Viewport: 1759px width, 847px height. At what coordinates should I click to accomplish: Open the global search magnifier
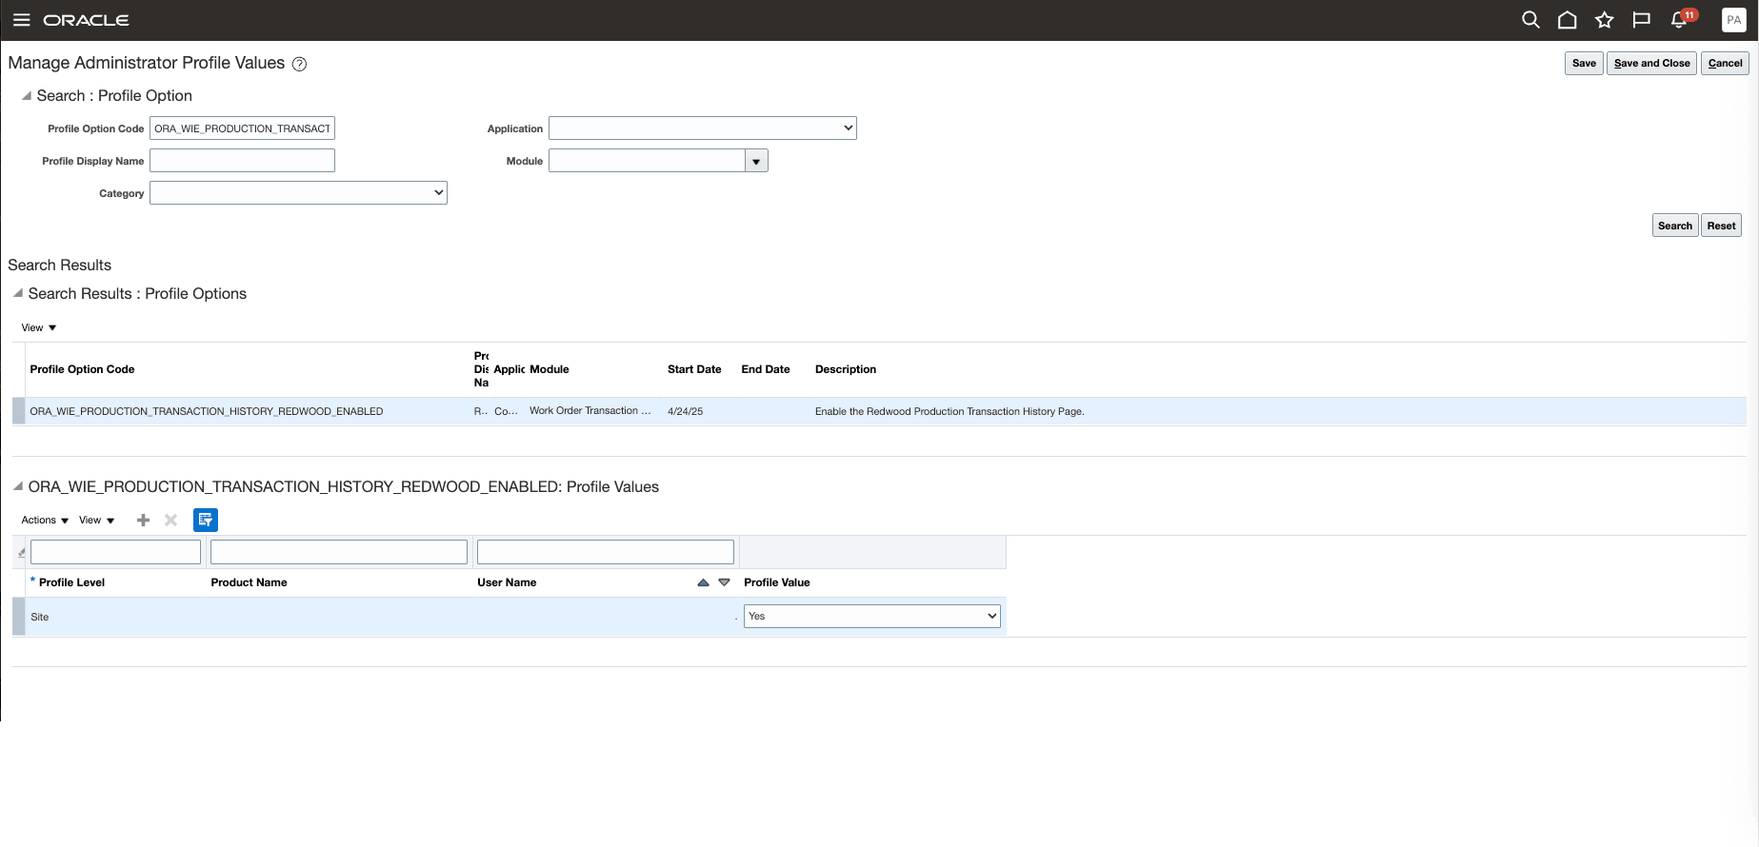point(1530,20)
